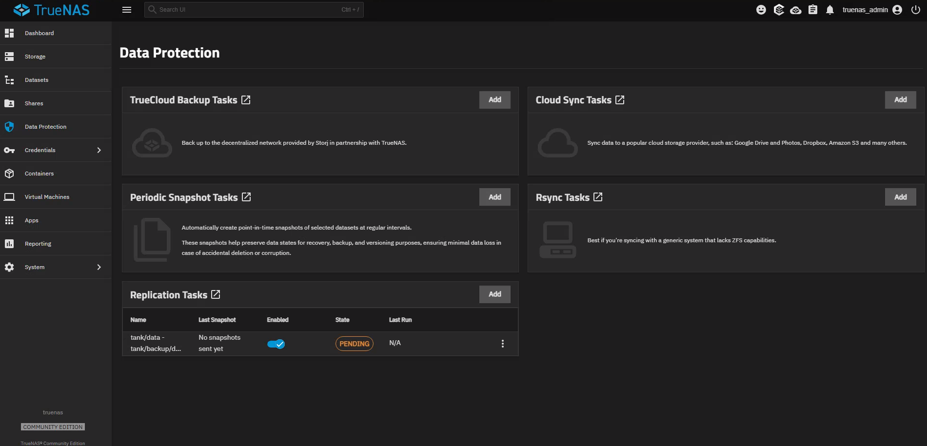Image resolution: width=927 pixels, height=446 pixels.
Task: Focus the Search UI input field
Action: [x=254, y=10]
